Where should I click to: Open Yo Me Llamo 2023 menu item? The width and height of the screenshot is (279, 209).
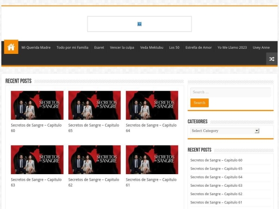point(232,47)
